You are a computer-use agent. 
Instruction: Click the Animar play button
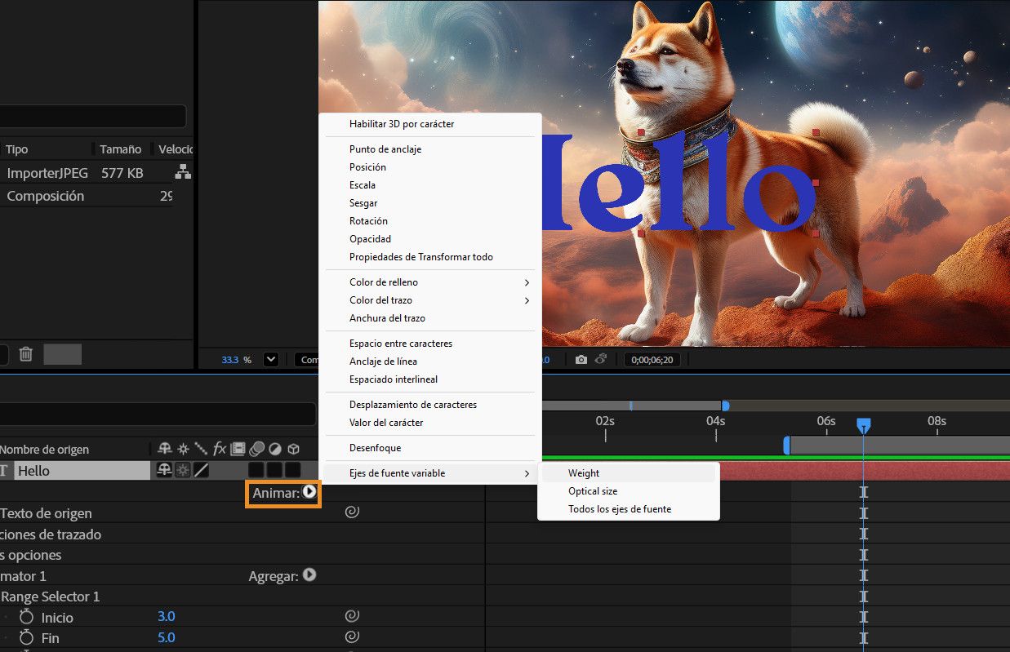(309, 492)
